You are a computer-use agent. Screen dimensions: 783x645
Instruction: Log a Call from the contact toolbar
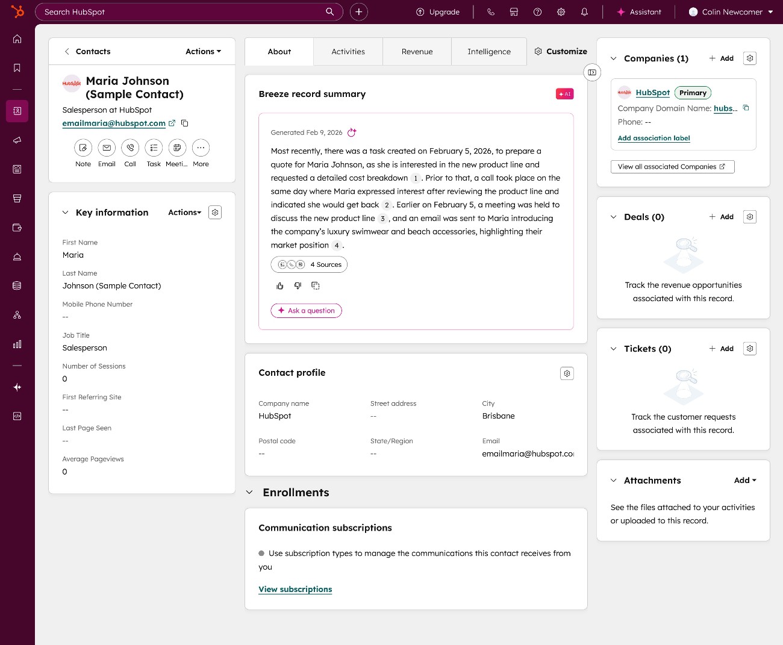point(130,148)
